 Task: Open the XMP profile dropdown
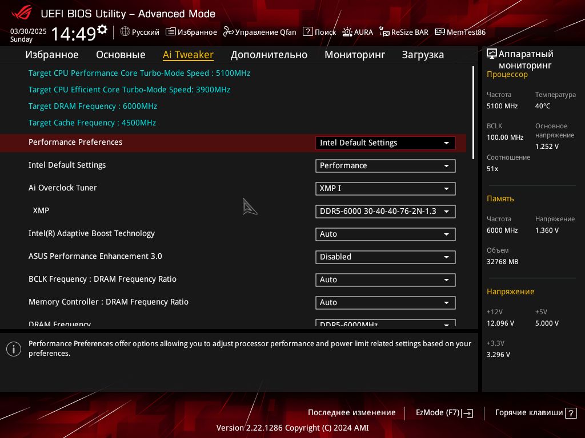[386, 212]
